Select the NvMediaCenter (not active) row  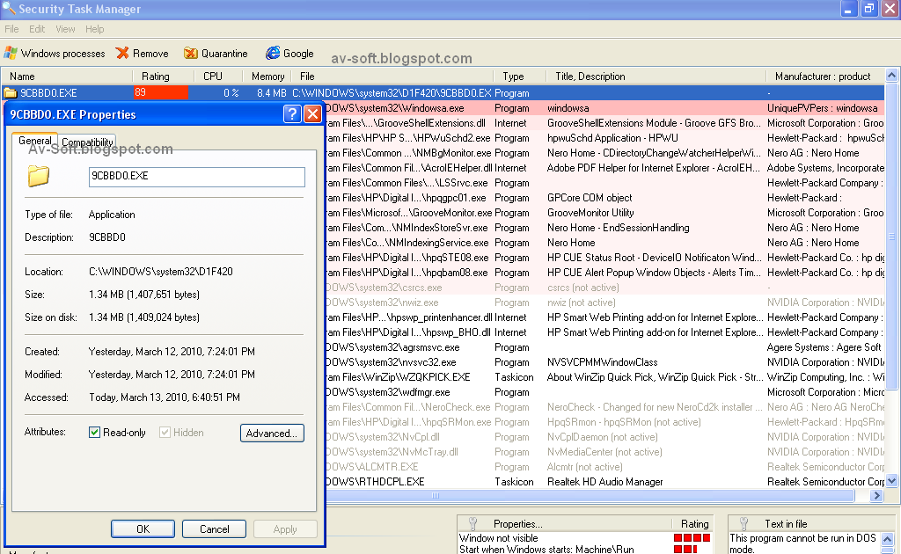[604, 451]
